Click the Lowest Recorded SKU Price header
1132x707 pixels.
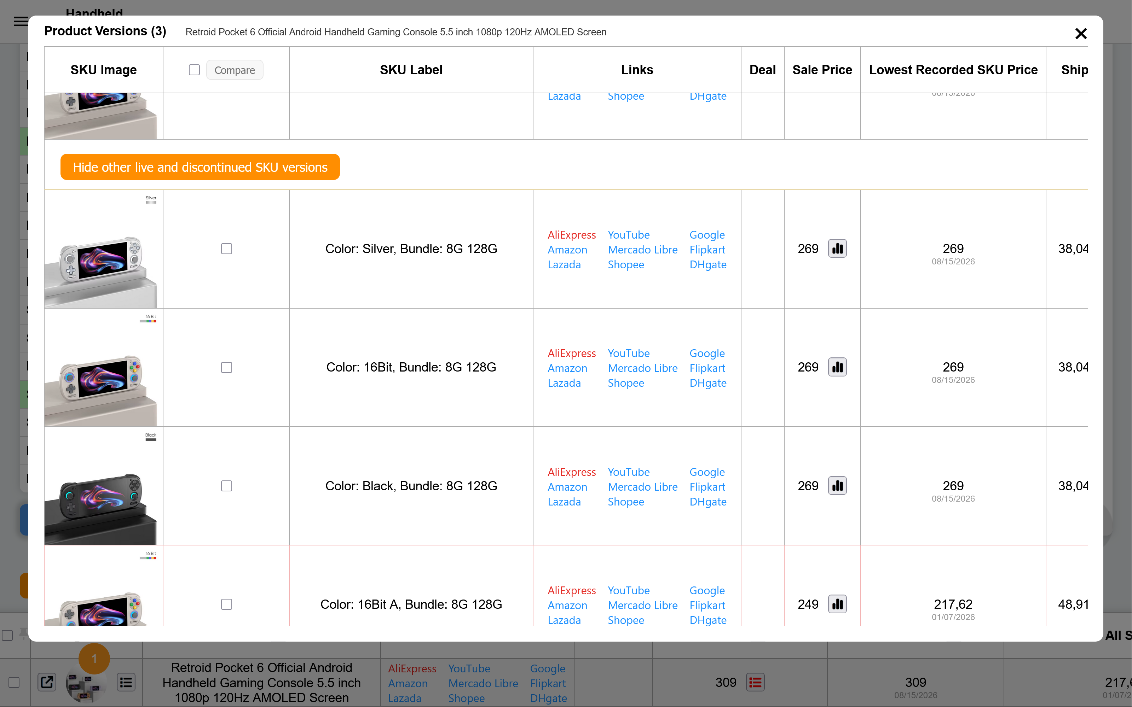953,70
